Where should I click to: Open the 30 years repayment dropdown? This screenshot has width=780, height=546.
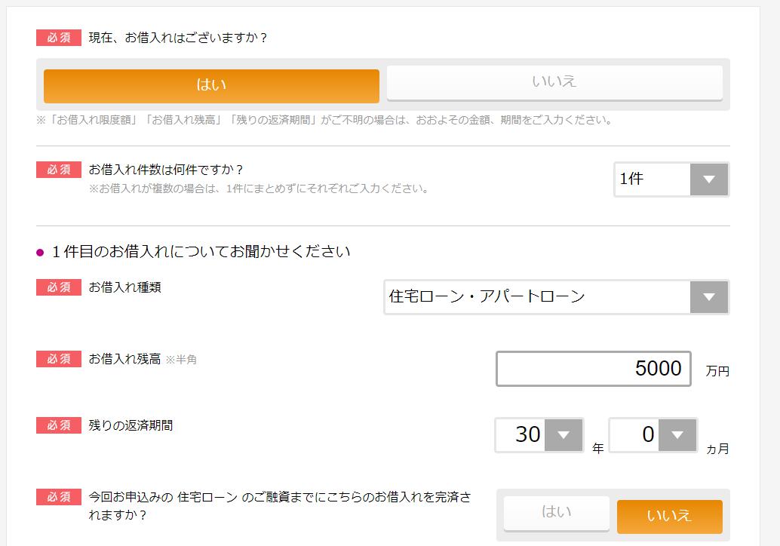tap(528, 435)
